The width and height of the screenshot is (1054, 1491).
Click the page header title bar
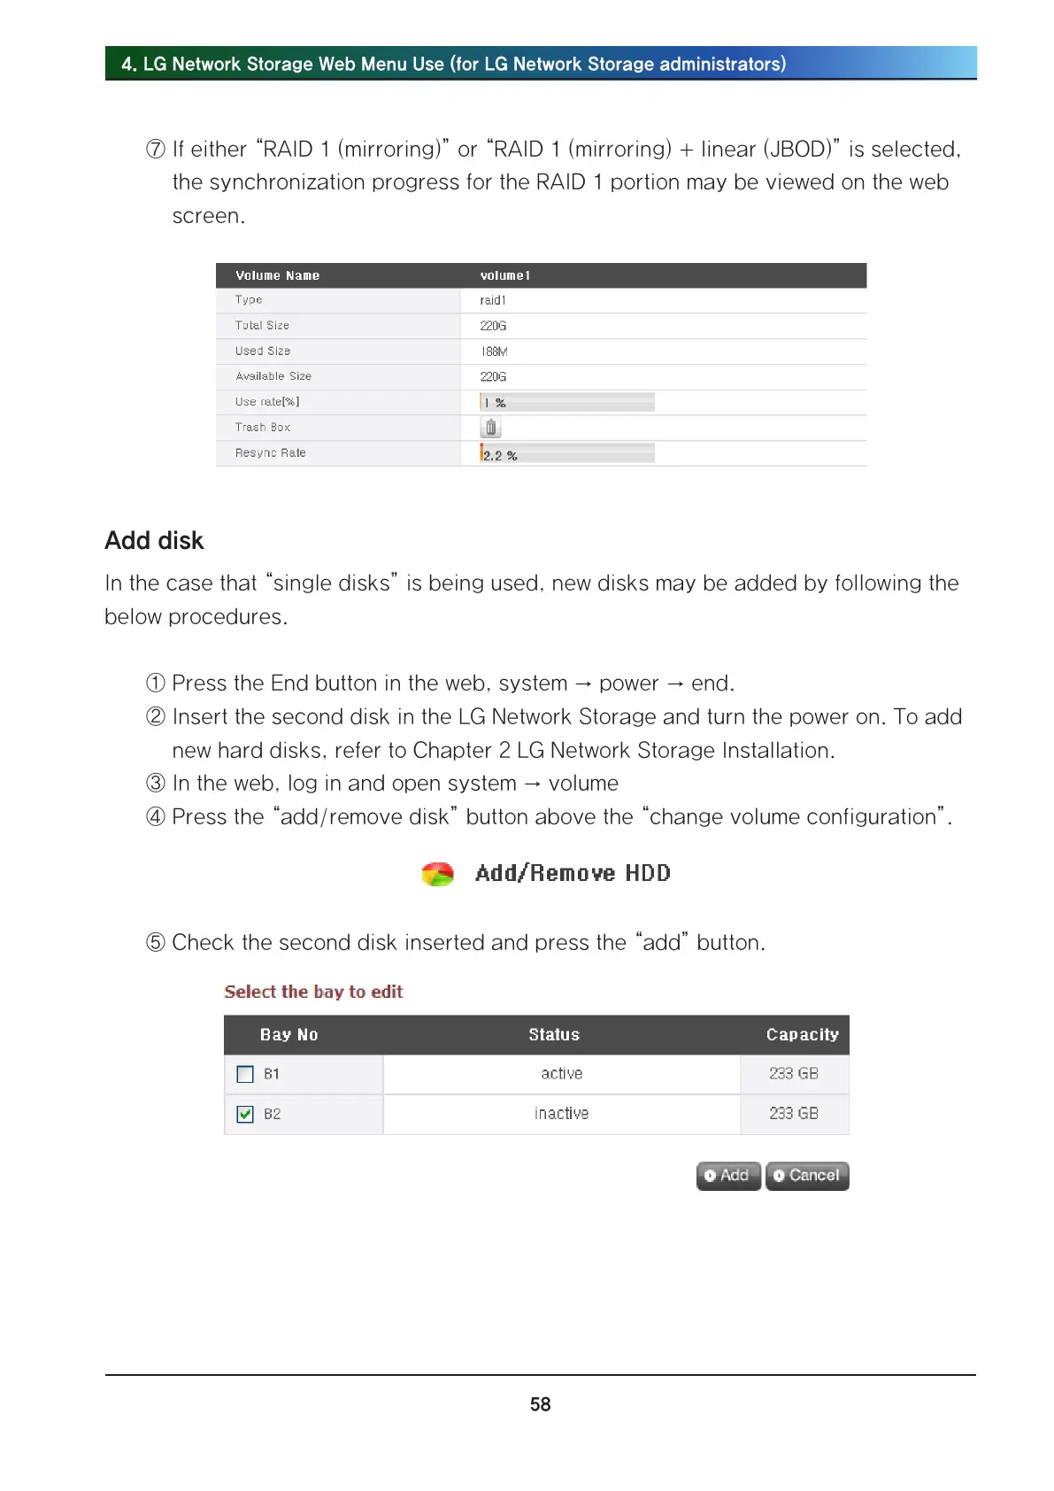[x=541, y=64]
